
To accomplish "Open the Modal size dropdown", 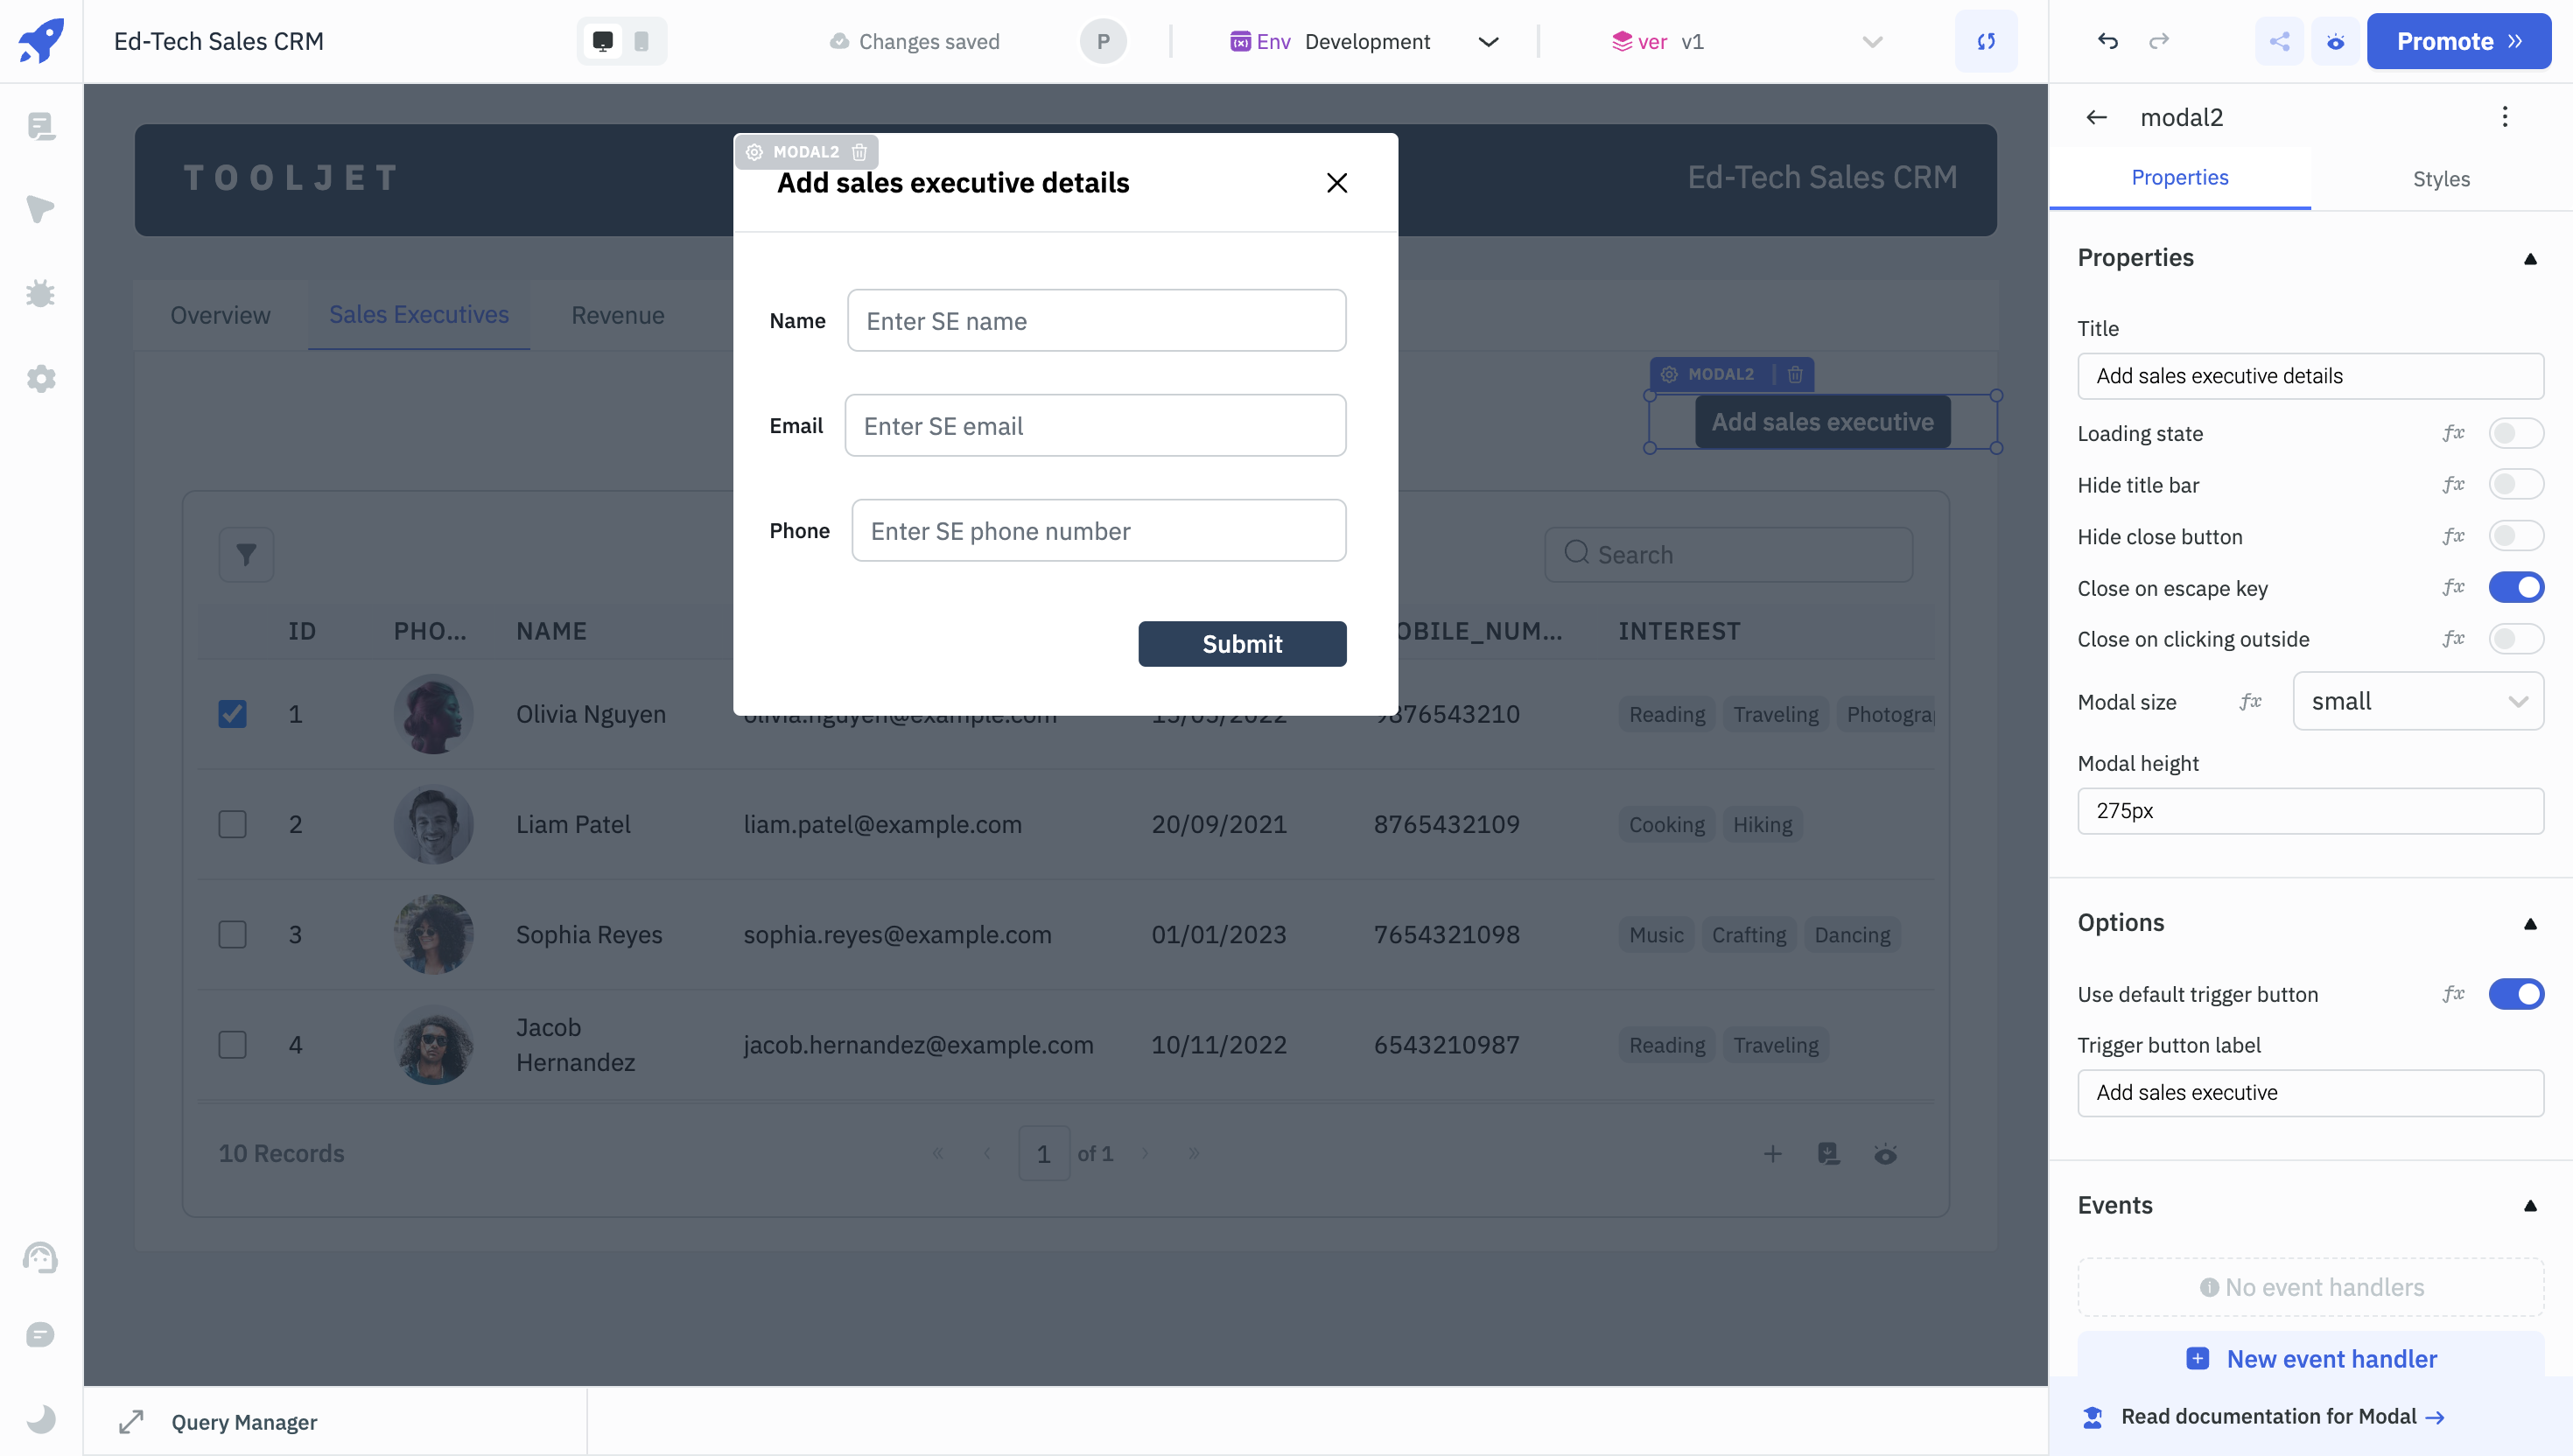I will [x=2417, y=702].
